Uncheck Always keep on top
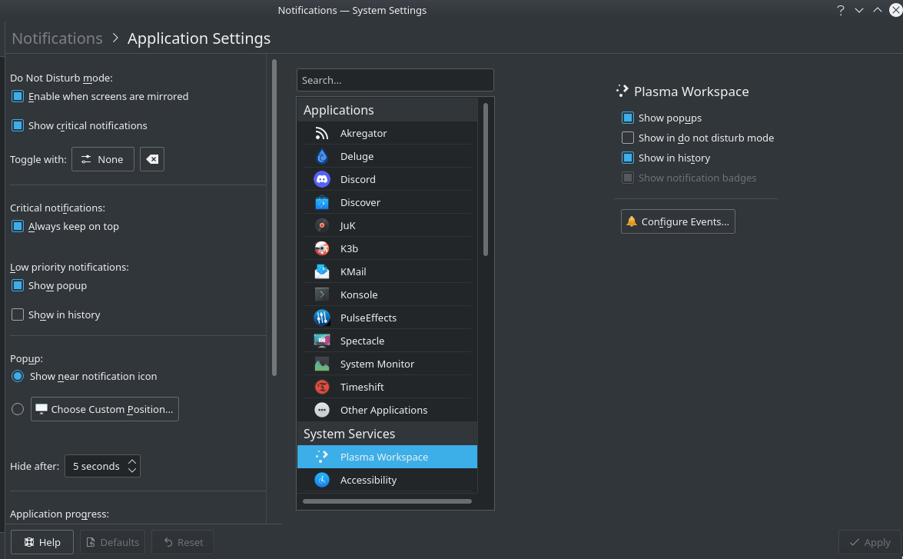The height and width of the screenshot is (559, 903). 18,227
